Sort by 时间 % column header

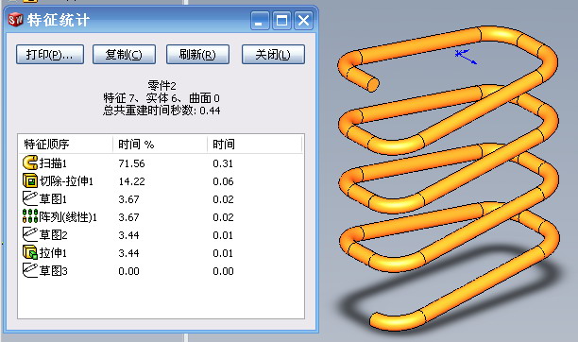click(x=160, y=144)
